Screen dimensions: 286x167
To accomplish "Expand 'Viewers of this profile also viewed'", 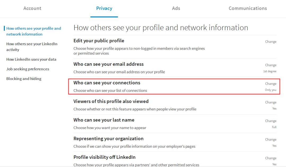I will click(111, 101).
